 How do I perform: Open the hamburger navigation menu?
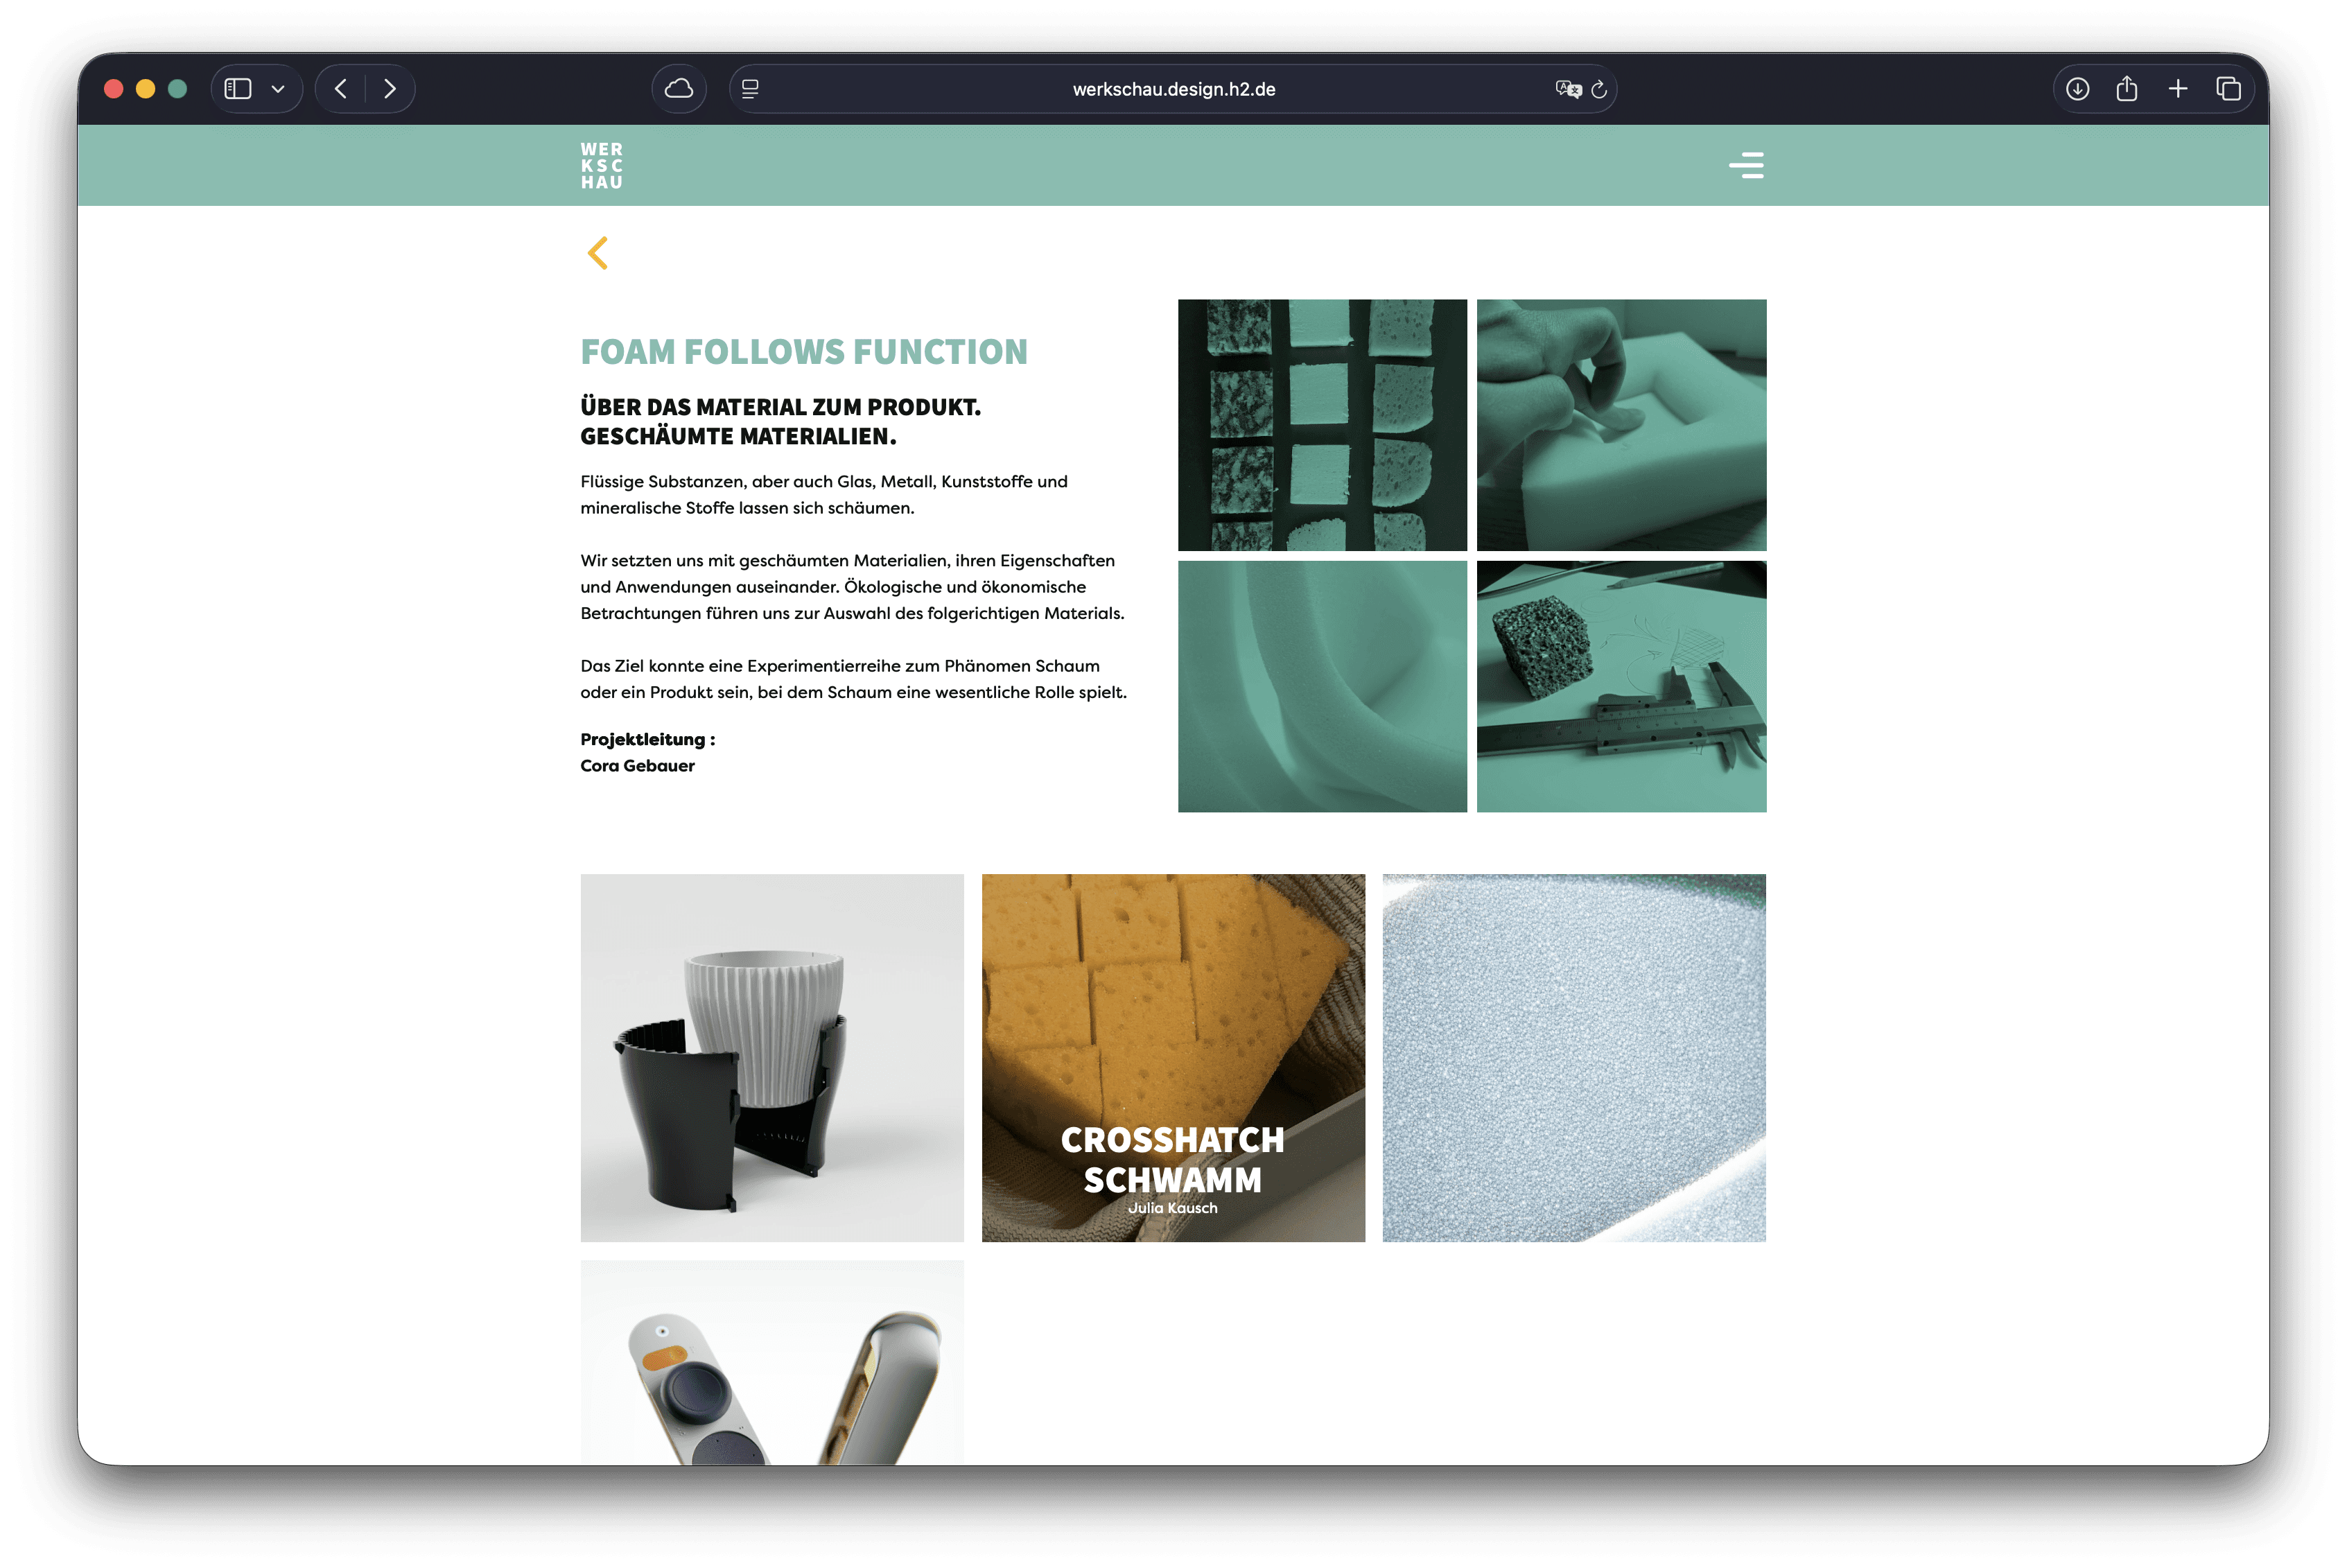(1746, 165)
